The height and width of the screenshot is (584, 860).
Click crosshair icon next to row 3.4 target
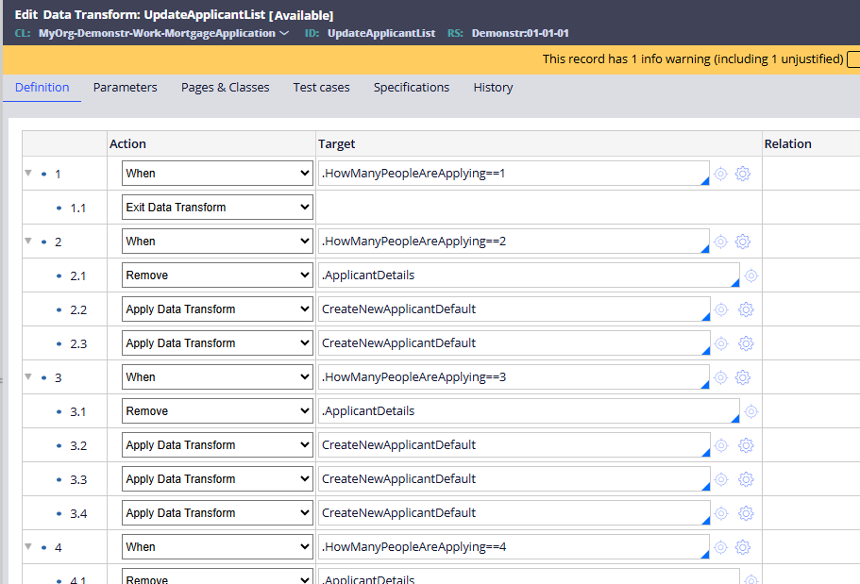[720, 513]
